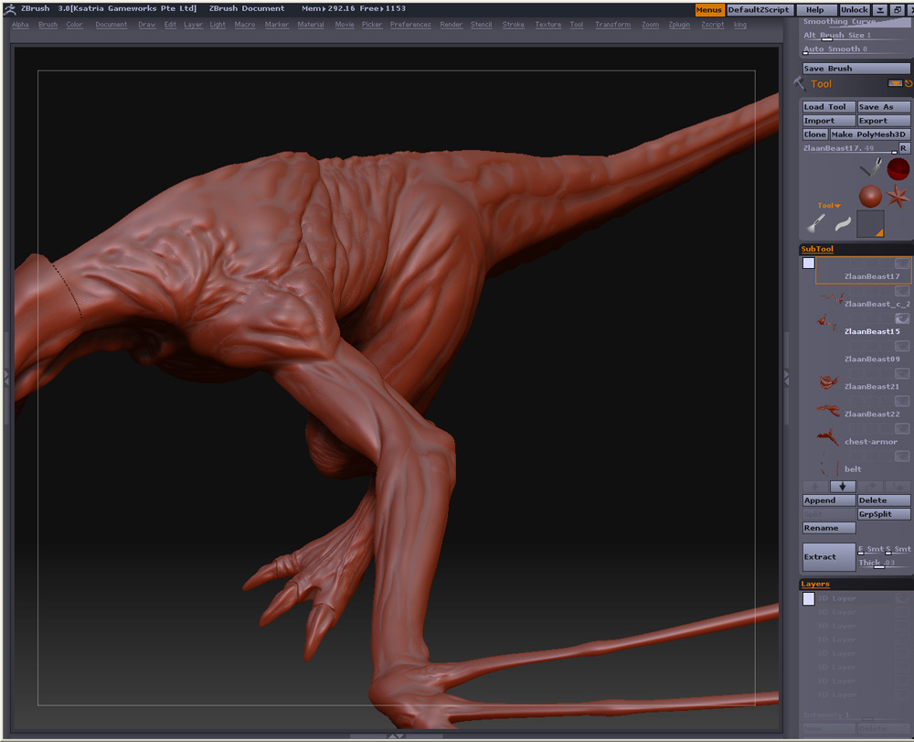Viewport: 914px width, 742px height.
Task: Click the white square beside first 3D Layer
Action: pos(809,598)
